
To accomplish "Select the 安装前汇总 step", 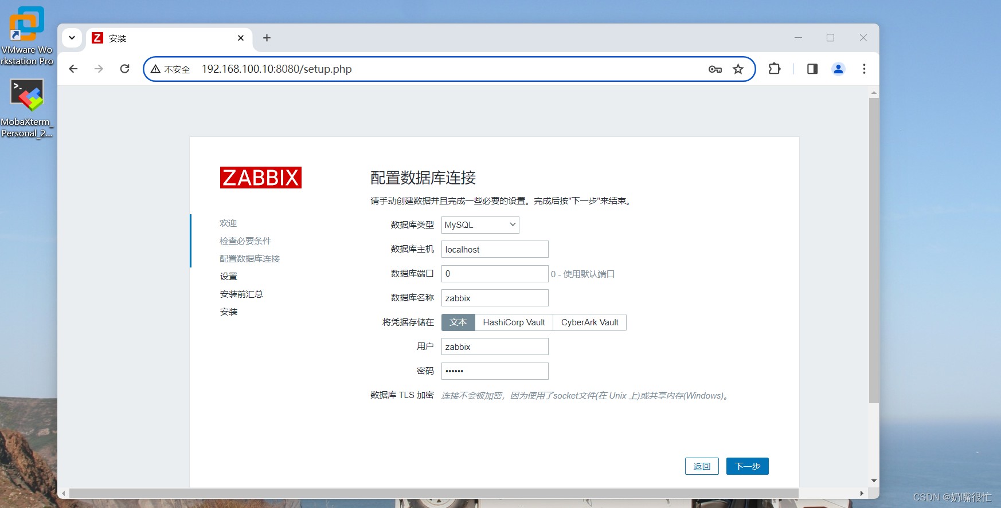I will [241, 294].
